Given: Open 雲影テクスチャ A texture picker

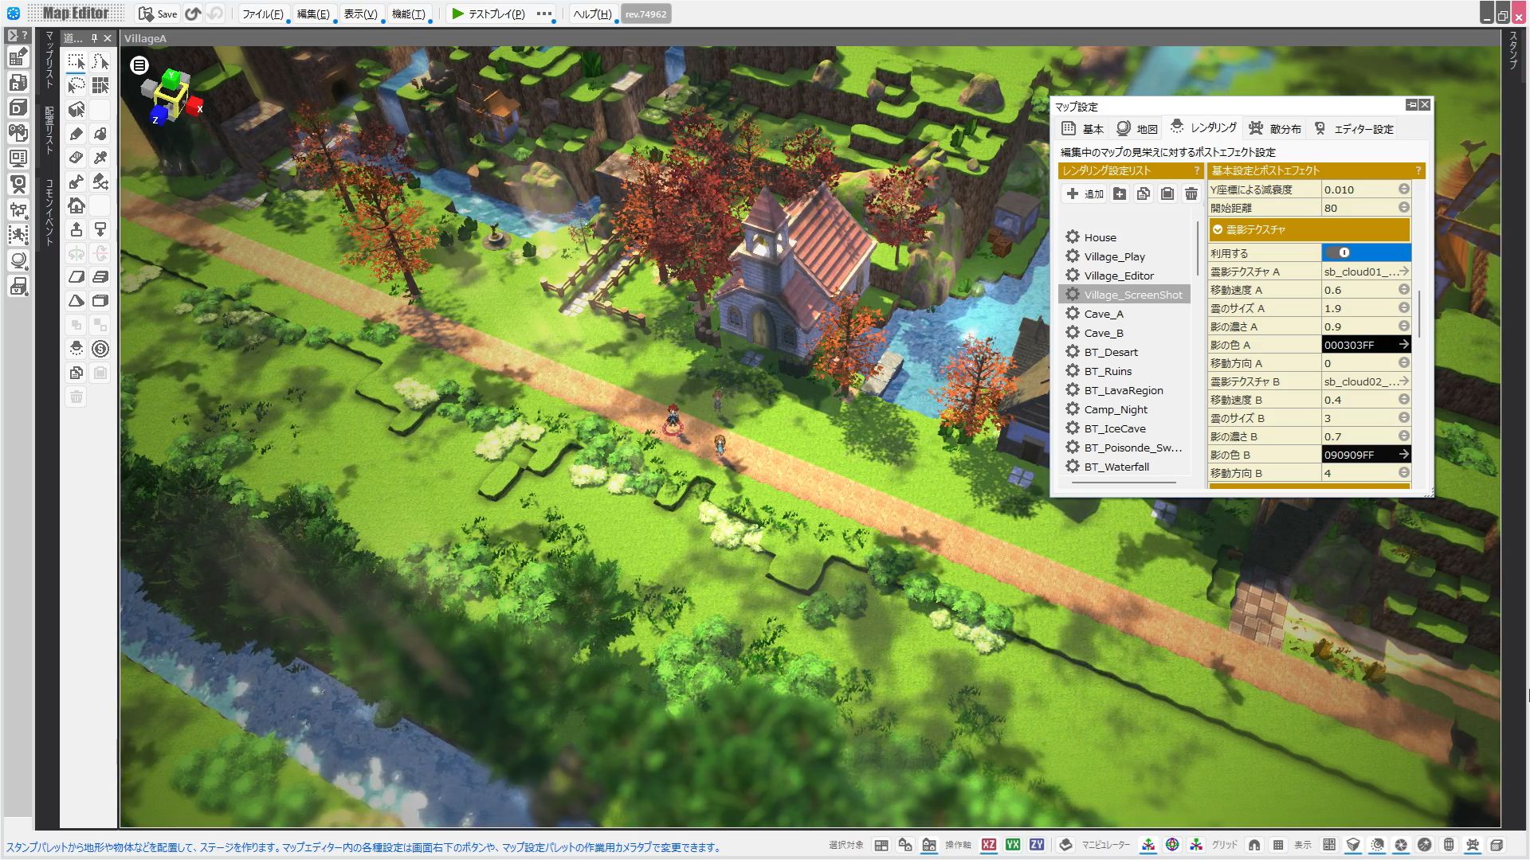Looking at the screenshot, I should coord(1404,272).
